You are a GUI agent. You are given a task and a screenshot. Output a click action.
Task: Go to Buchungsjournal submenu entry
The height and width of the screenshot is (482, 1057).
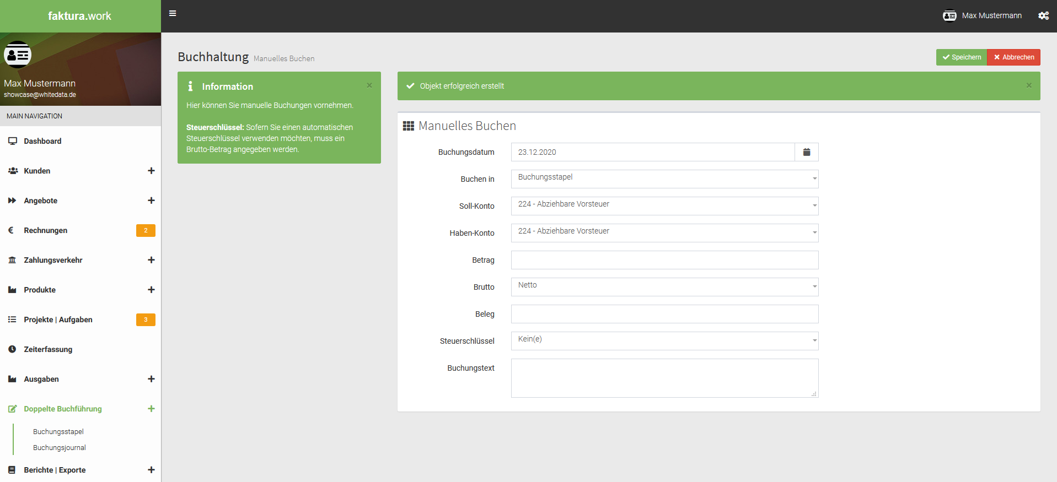(60, 448)
